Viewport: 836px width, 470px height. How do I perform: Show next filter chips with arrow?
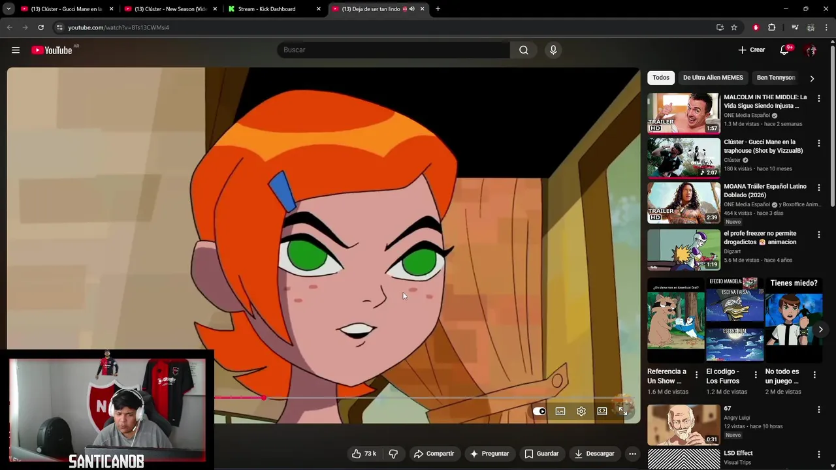click(x=812, y=78)
